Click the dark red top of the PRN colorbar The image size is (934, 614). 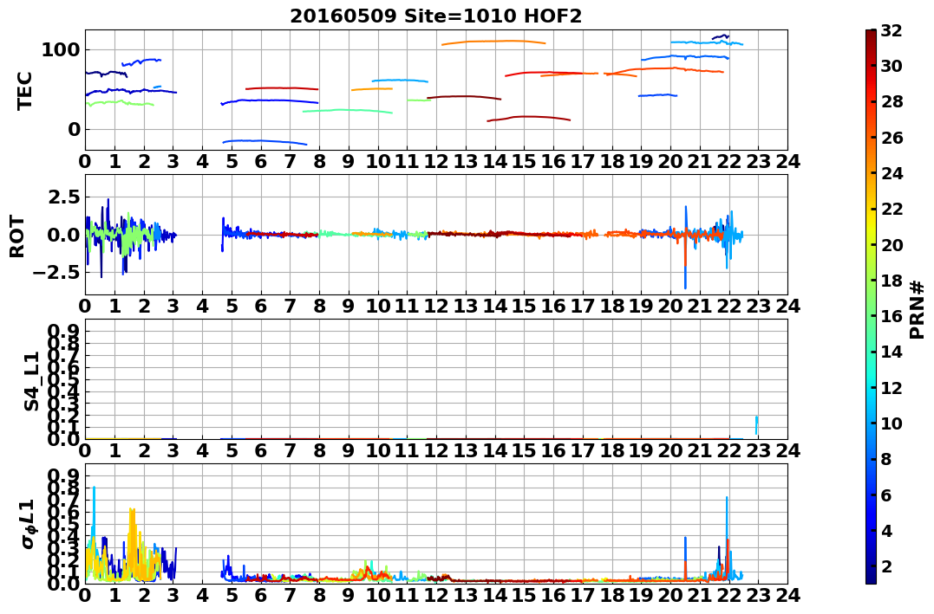(x=871, y=35)
